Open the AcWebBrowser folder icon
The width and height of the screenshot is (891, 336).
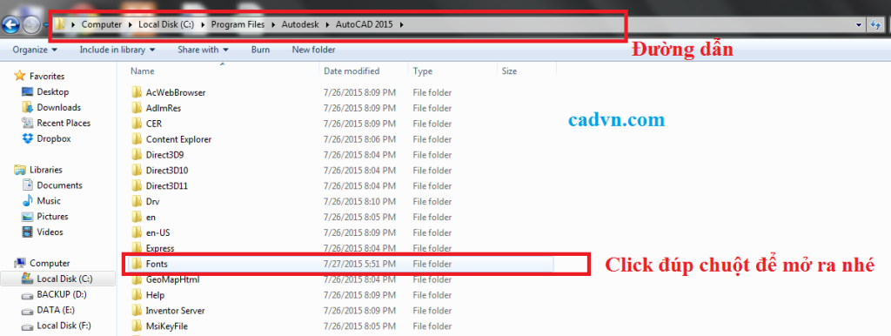pyautogui.click(x=137, y=92)
